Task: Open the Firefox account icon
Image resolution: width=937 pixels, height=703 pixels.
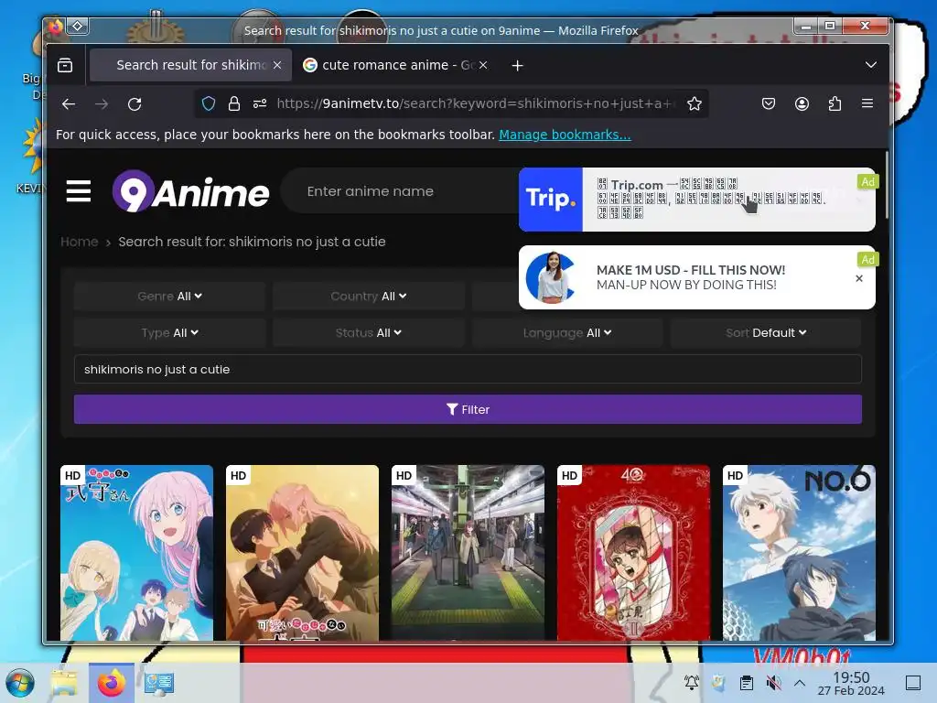Action: pos(802,104)
